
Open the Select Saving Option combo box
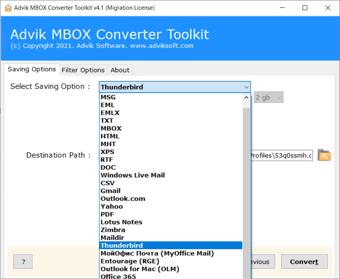(175, 87)
